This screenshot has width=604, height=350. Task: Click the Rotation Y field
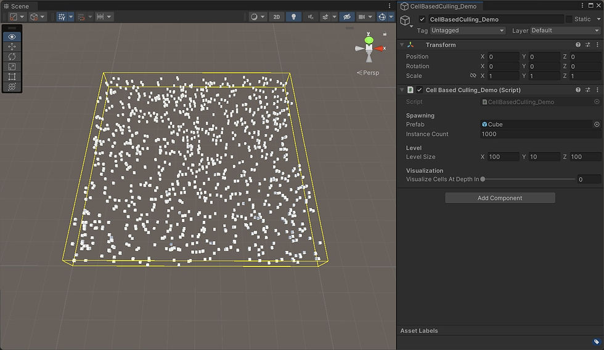pos(544,66)
